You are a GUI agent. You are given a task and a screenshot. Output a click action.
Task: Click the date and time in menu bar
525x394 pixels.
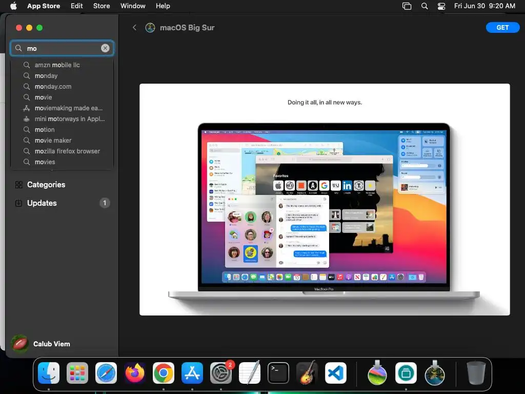484,6
